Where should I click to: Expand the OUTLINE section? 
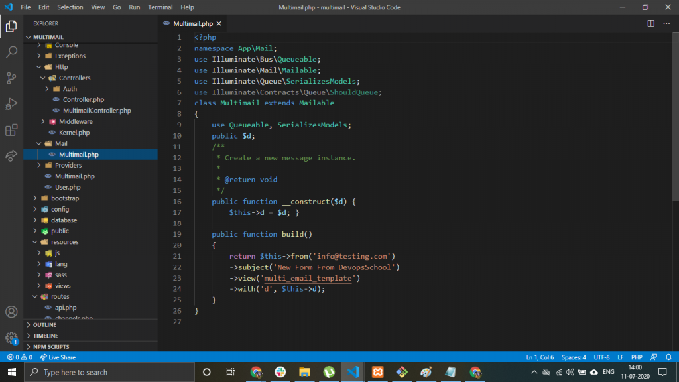click(x=90, y=324)
